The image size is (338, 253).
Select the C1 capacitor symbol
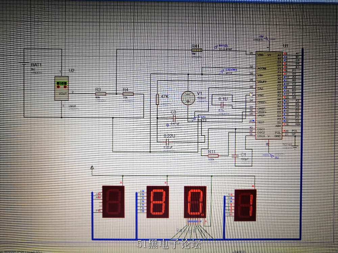(235, 156)
